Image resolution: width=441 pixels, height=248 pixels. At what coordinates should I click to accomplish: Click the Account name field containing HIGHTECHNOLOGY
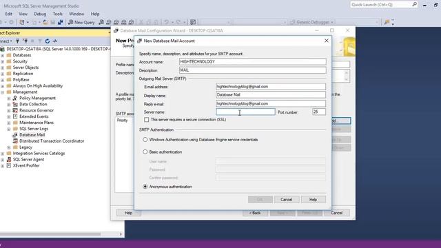point(253,61)
